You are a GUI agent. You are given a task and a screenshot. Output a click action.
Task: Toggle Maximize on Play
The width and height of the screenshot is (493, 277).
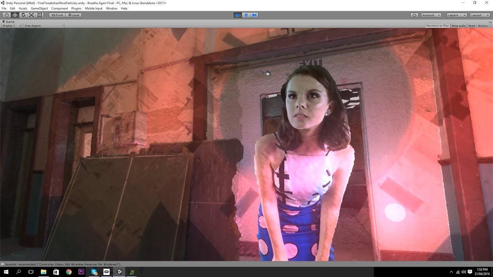438,26
